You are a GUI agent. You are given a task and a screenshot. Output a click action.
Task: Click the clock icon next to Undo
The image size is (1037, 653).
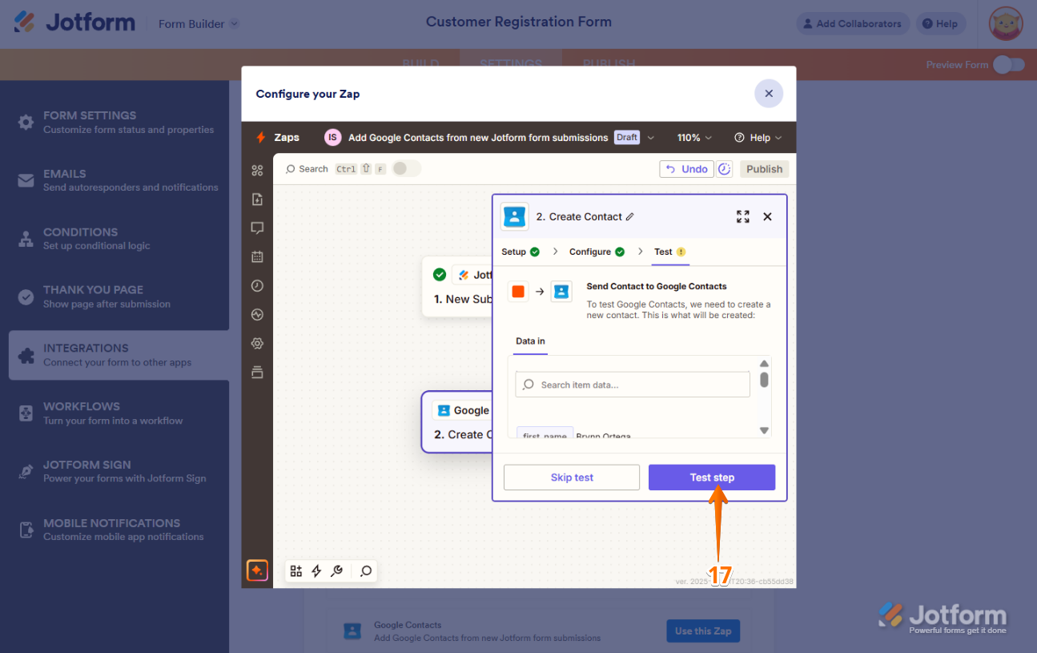click(x=724, y=169)
